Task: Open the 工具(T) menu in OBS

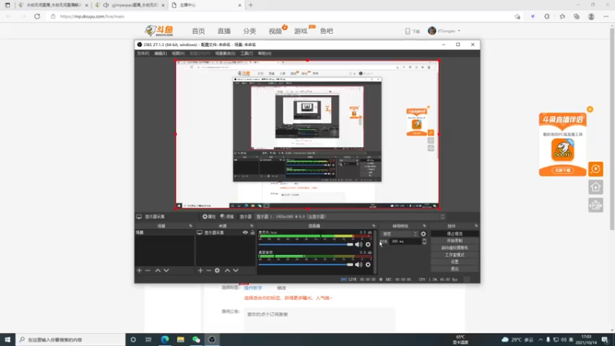Action: coord(247,53)
